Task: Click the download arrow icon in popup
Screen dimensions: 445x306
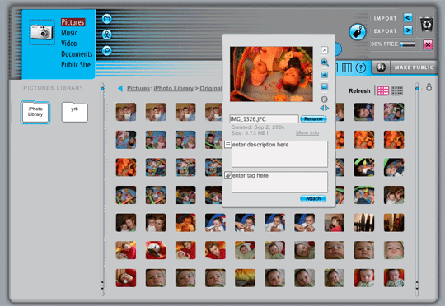Action: point(325,75)
